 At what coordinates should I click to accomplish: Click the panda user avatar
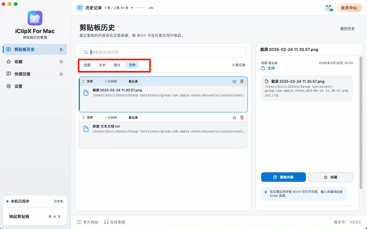click(329, 8)
